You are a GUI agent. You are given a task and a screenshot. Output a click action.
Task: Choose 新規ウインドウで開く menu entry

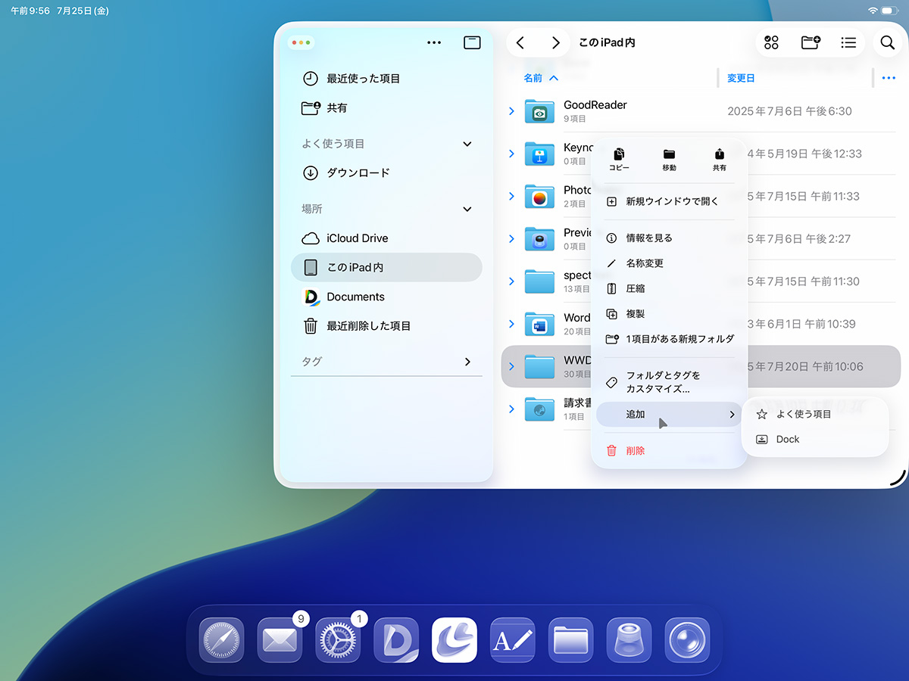pos(670,202)
